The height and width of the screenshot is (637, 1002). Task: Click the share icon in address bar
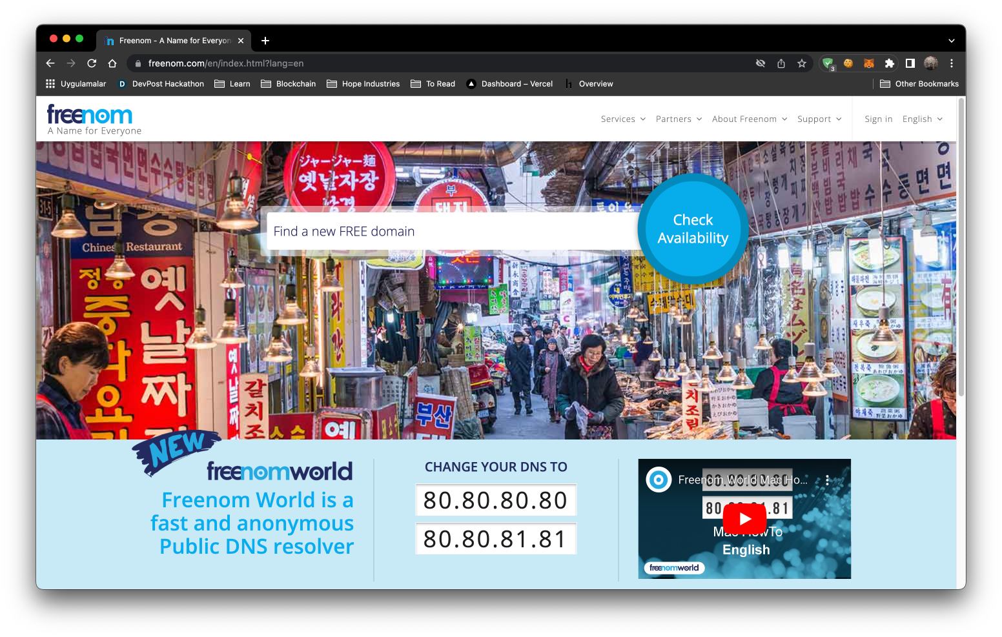pyautogui.click(x=781, y=63)
